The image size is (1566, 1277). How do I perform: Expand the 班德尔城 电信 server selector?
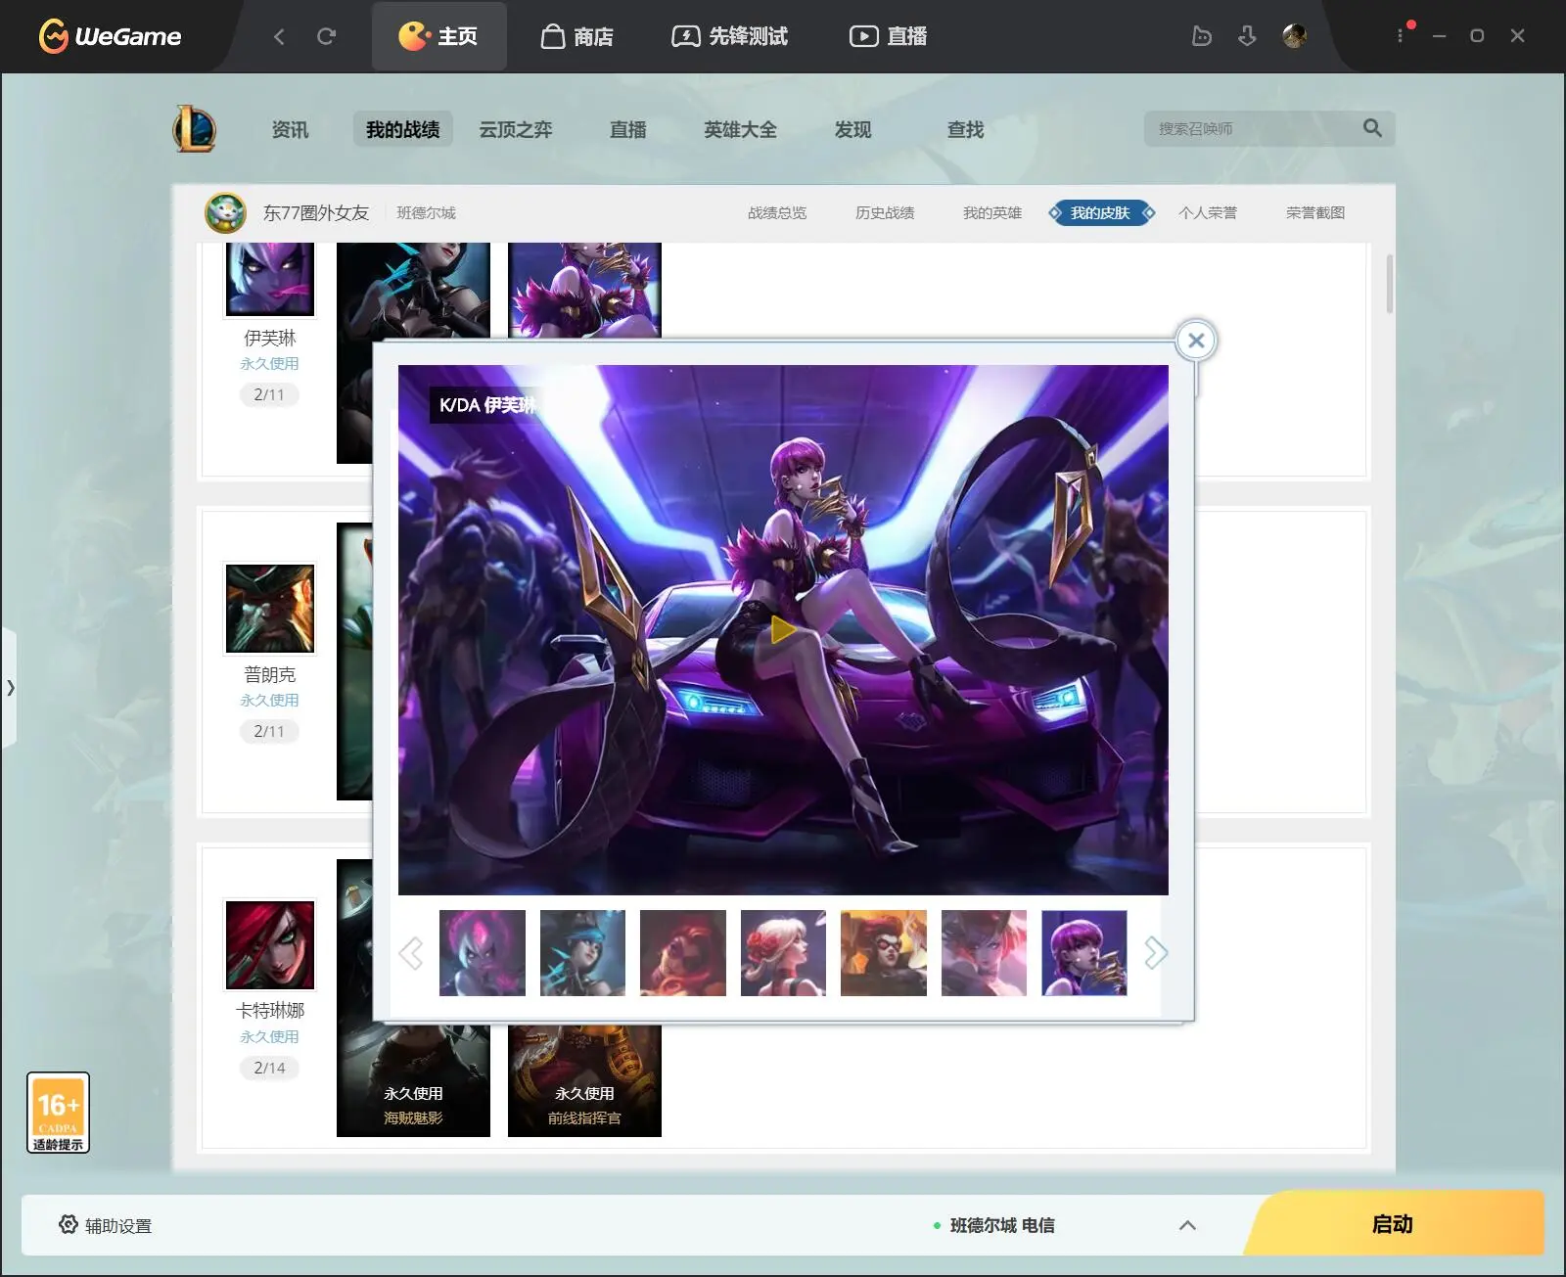point(1187,1225)
